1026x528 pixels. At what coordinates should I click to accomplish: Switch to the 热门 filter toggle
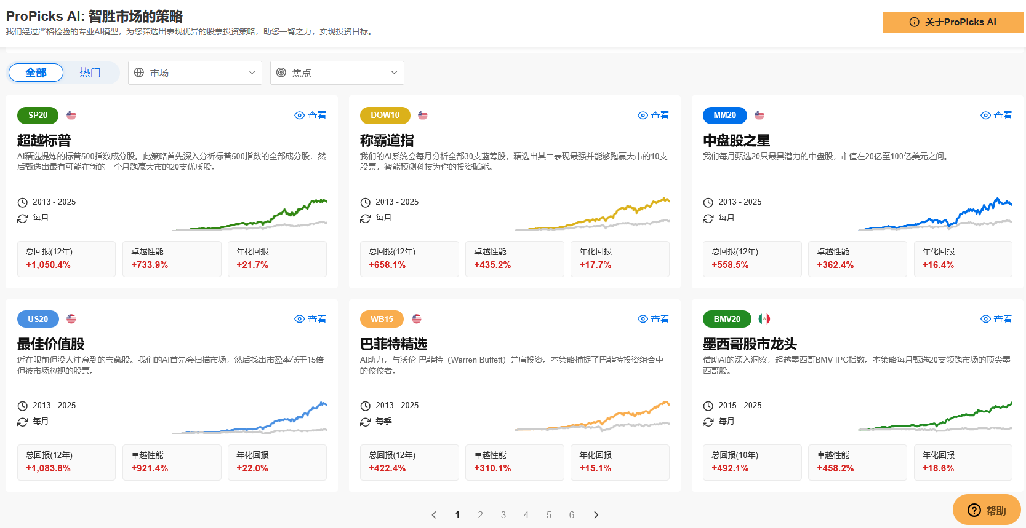coord(90,73)
